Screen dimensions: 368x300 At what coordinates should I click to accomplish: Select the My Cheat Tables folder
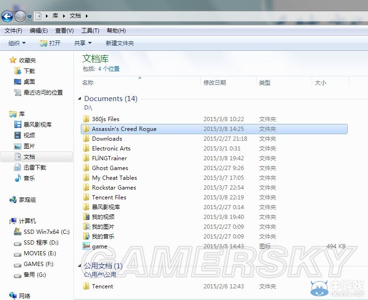pos(114,177)
